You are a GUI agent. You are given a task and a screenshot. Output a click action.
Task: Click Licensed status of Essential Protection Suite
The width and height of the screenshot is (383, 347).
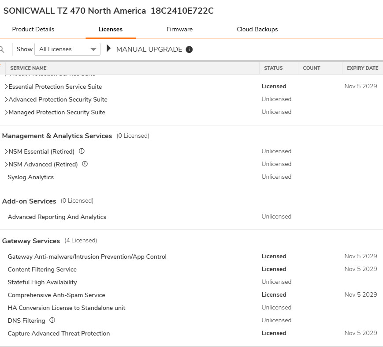point(274,87)
